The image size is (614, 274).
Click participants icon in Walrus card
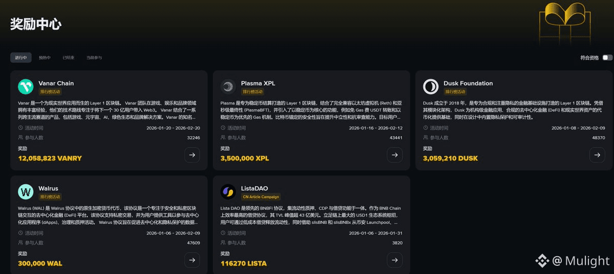20,243
